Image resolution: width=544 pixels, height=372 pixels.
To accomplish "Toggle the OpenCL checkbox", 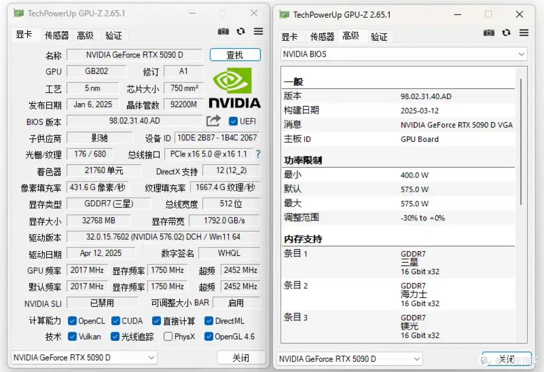I will (x=72, y=321).
